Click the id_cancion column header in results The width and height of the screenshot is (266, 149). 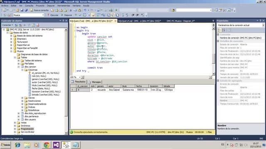83,86
